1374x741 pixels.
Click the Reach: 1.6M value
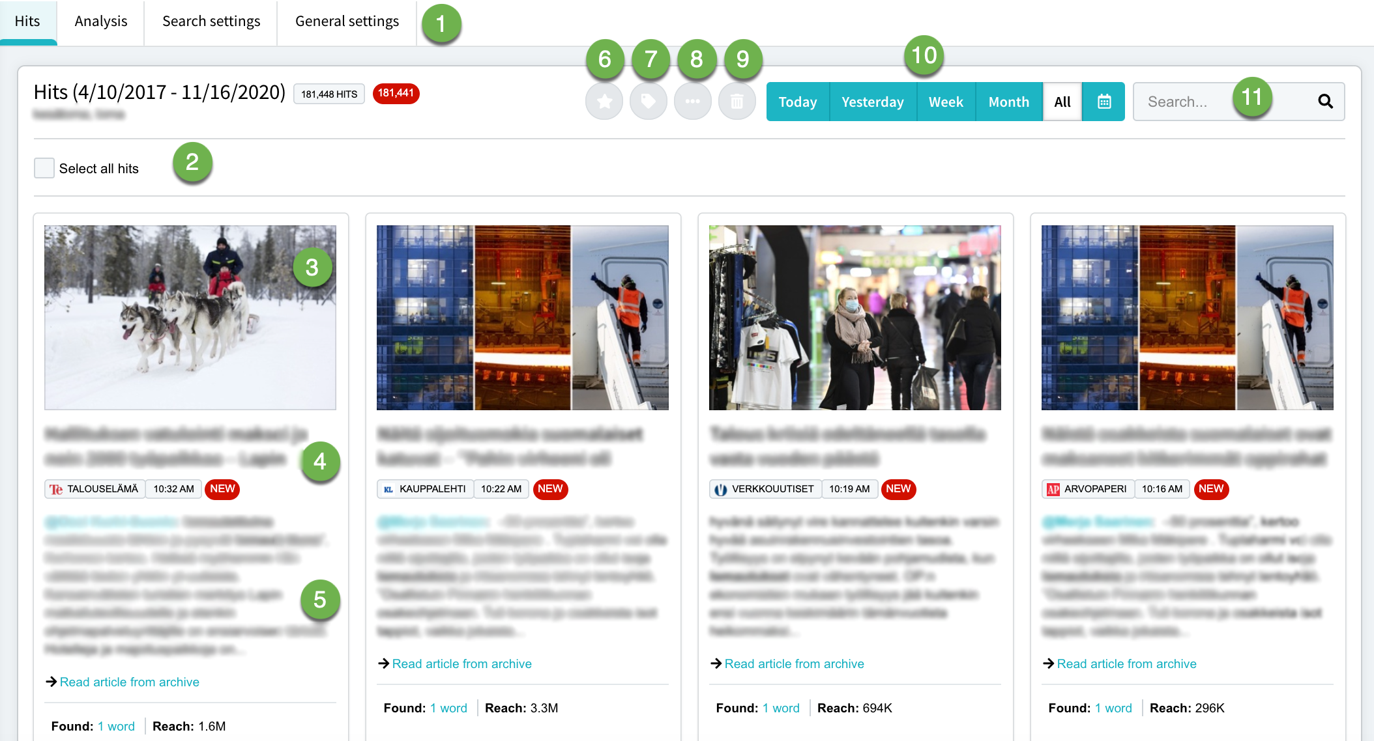(189, 726)
